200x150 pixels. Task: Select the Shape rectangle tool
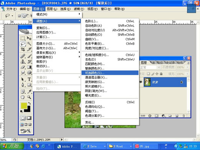click(x=29, y=85)
